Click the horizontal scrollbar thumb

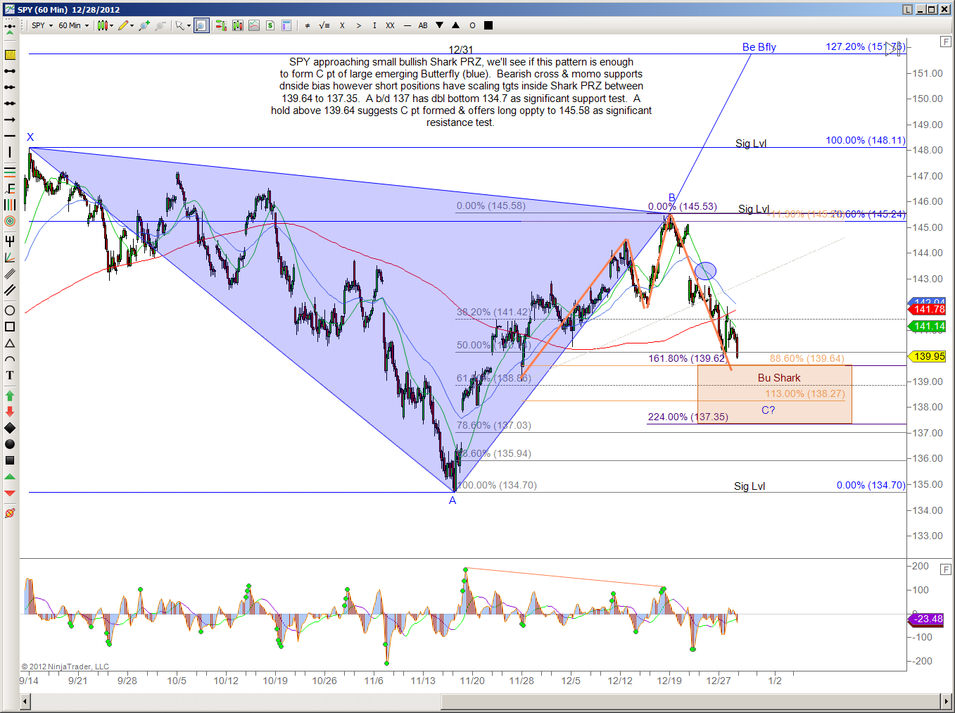pyautogui.click(x=690, y=701)
